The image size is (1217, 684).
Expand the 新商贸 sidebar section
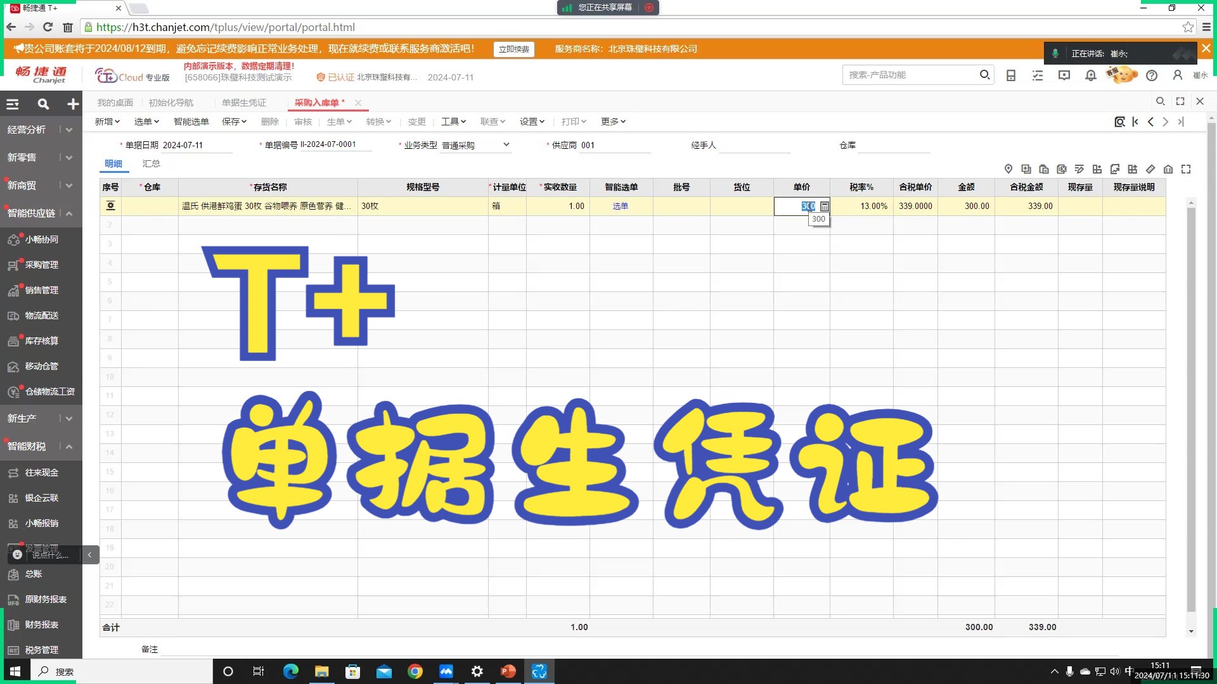pyautogui.click(x=69, y=186)
